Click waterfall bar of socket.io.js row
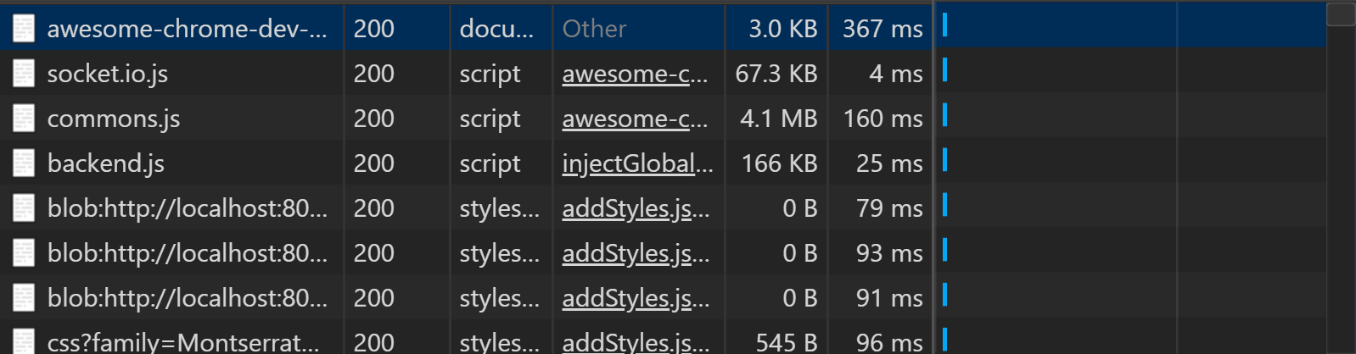 pos(944,71)
